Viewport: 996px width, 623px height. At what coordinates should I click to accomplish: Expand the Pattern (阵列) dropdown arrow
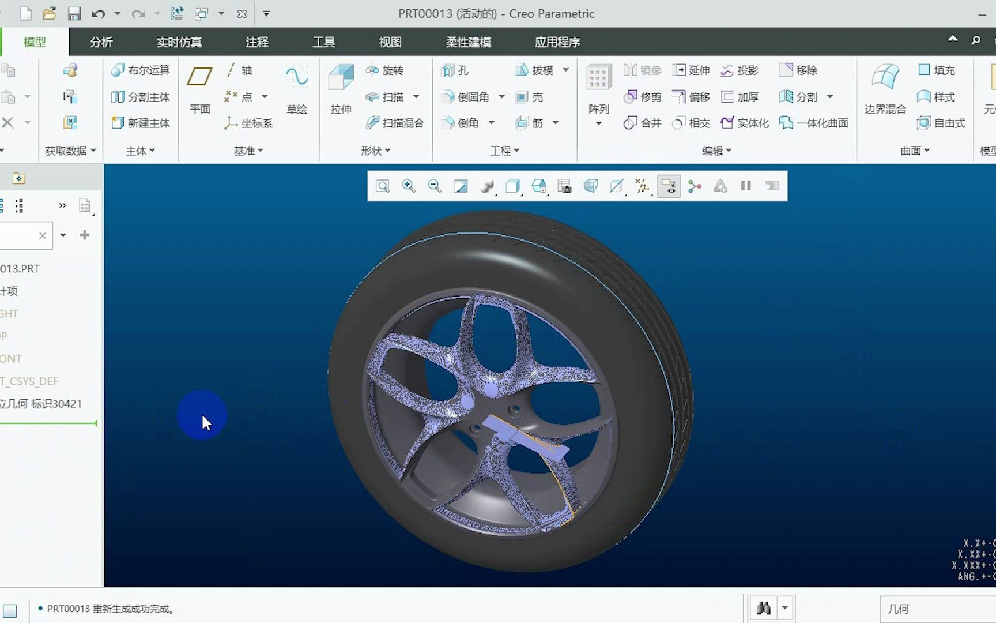(x=598, y=123)
